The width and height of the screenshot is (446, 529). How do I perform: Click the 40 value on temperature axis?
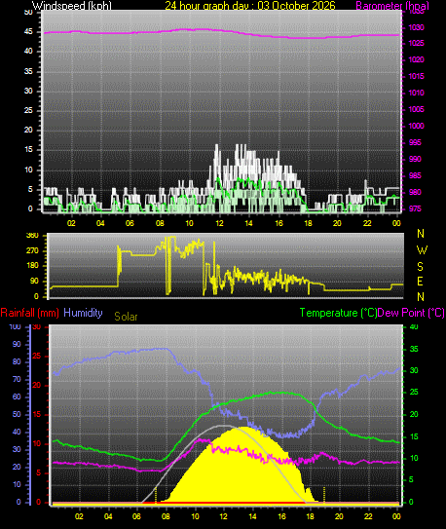click(414, 326)
